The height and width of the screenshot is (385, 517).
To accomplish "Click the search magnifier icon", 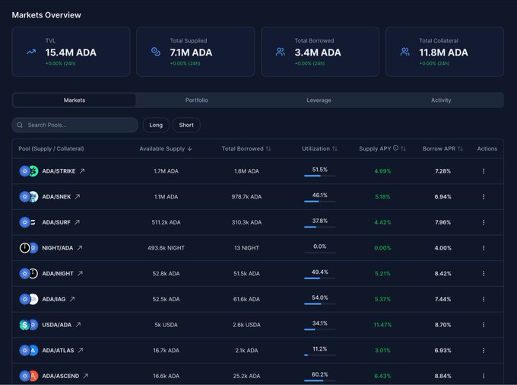I will pos(20,125).
